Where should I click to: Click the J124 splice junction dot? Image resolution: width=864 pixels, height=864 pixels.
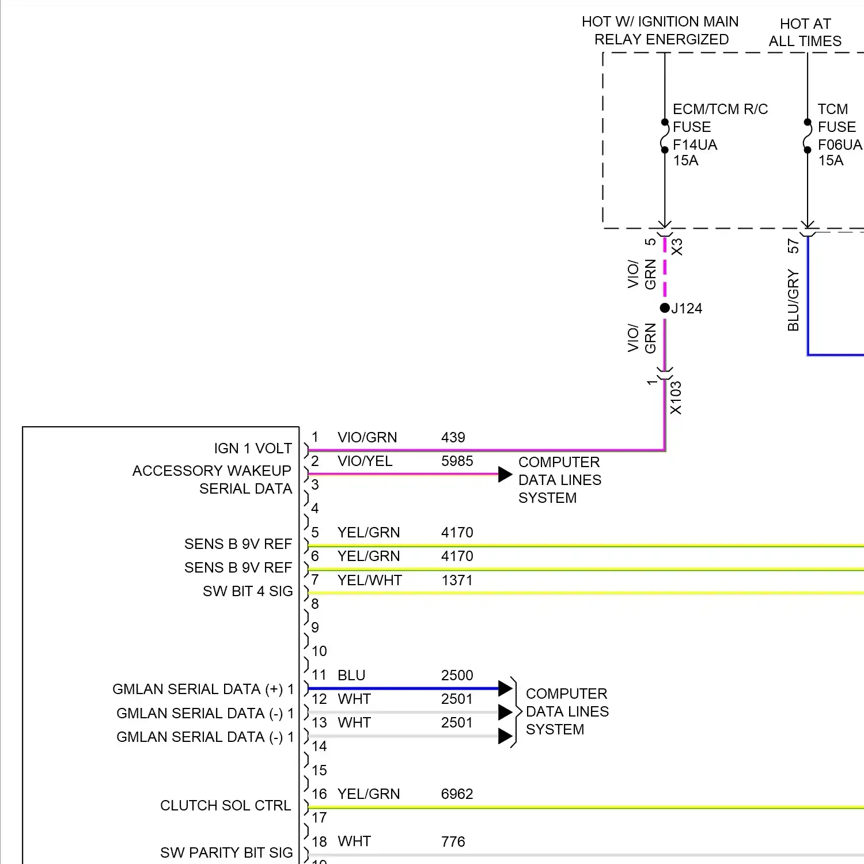click(664, 308)
